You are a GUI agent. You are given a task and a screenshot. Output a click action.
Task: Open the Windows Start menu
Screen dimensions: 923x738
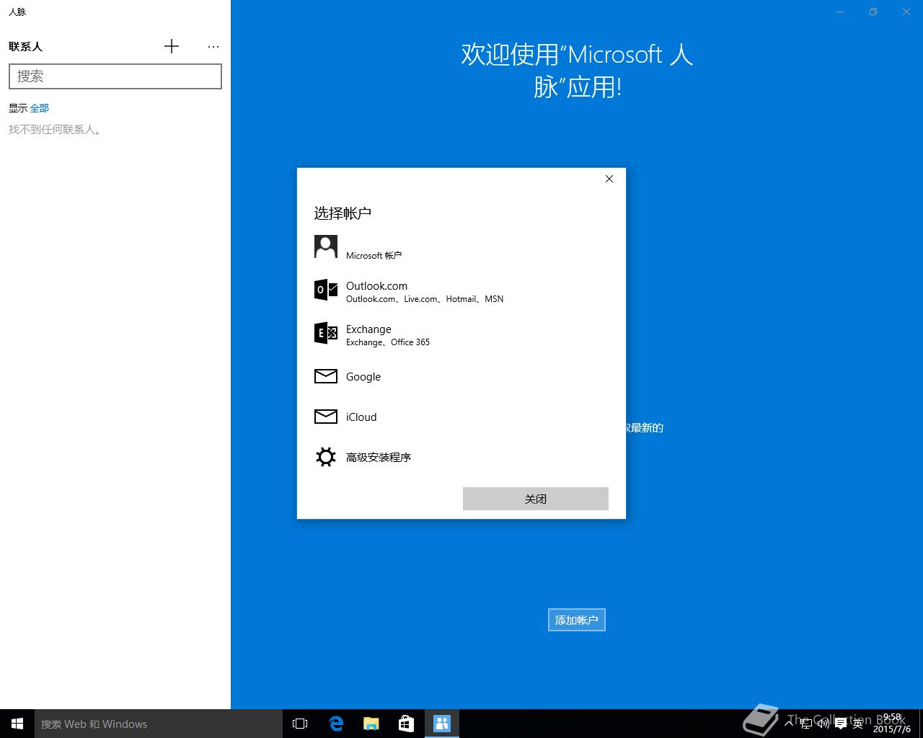[17, 724]
